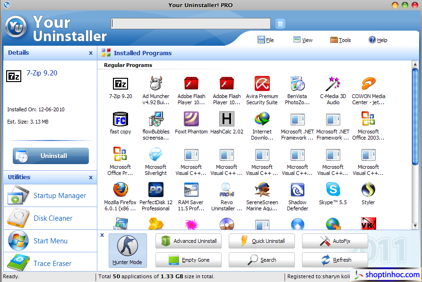Select the HashCalc 2.02 icon

[227, 119]
